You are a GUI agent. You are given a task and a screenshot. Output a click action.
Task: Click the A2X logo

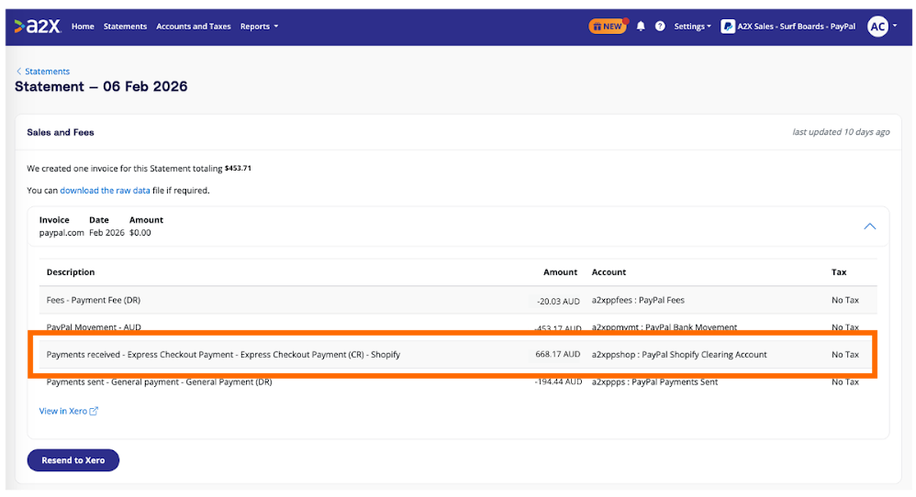pyautogui.click(x=38, y=27)
